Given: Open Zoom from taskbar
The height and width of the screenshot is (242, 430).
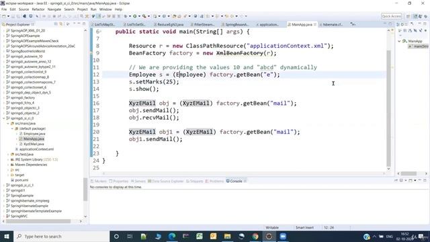Looking at the screenshot, I should [x=283, y=236].
